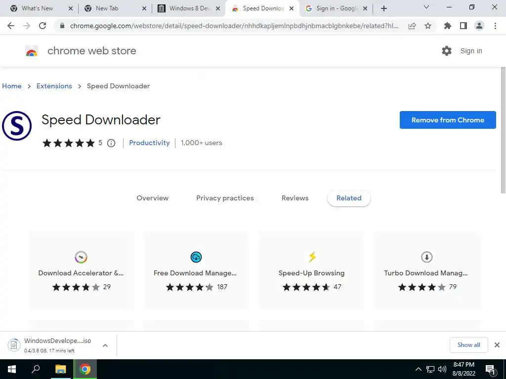Switch to the Windows 8 Dev tab
506x379 pixels.
(x=190, y=8)
